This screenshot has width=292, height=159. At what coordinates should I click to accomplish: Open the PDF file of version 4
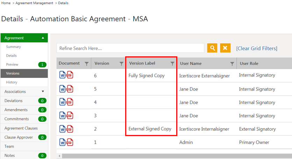tap(70, 102)
